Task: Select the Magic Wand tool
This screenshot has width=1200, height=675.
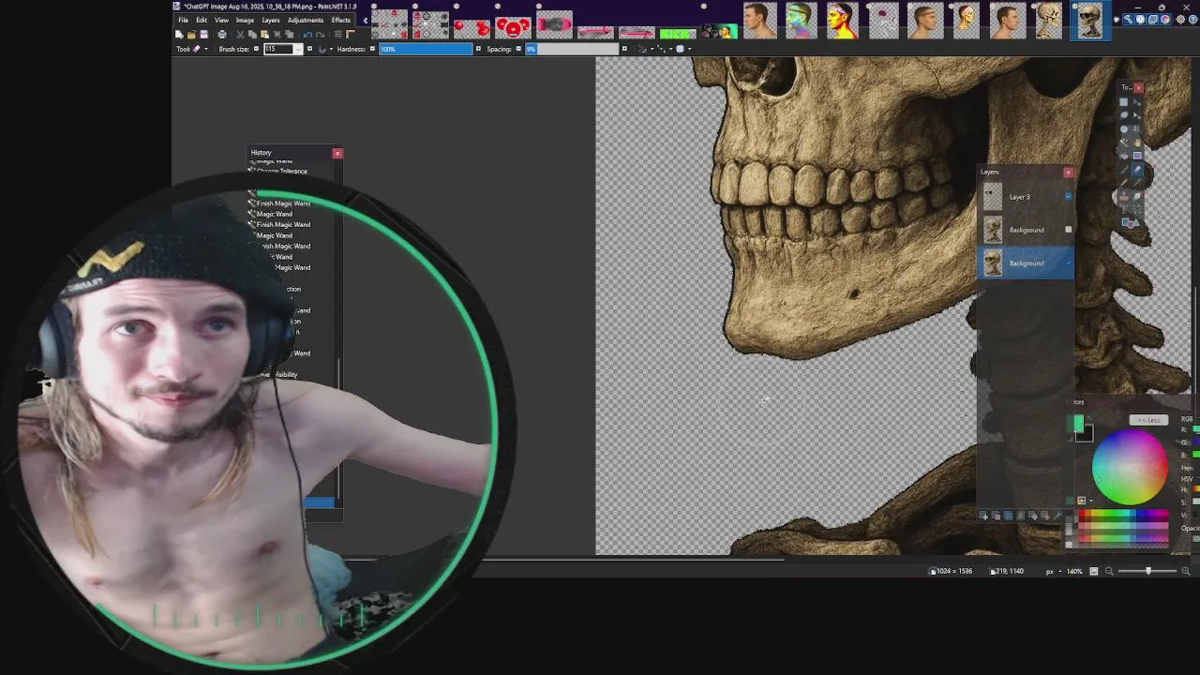Action: tap(1123, 142)
